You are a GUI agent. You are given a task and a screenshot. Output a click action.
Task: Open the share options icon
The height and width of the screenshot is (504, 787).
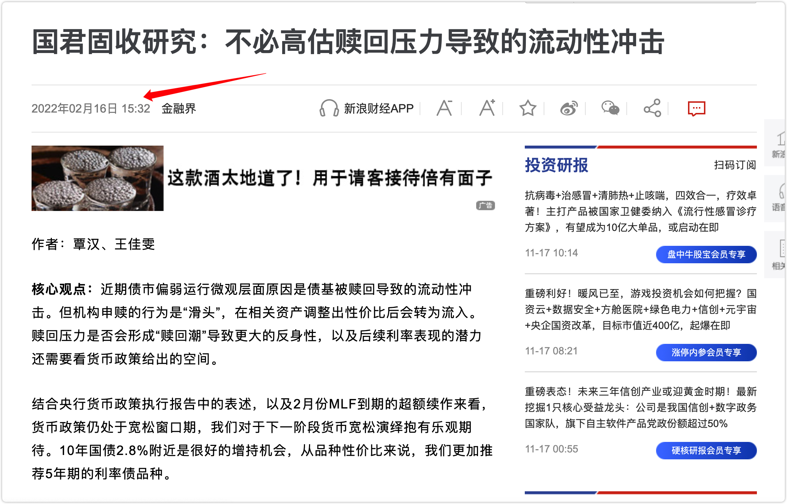click(x=652, y=108)
